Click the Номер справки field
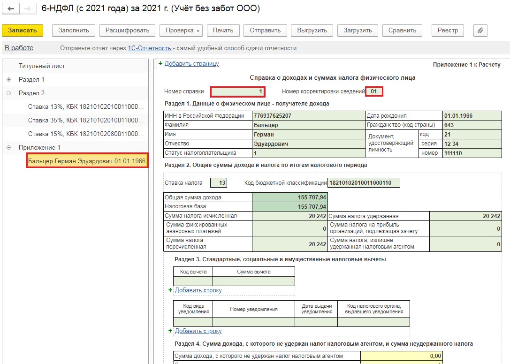 point(237,92)
